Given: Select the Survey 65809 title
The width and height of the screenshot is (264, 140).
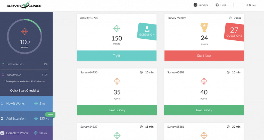Looking at the screenshot, I should click(x=176, y=72).
